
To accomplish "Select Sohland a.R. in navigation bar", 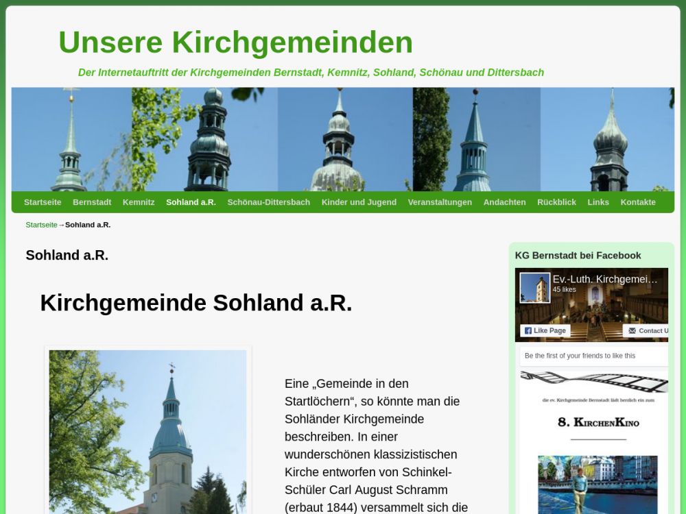I will coord(191,202).
